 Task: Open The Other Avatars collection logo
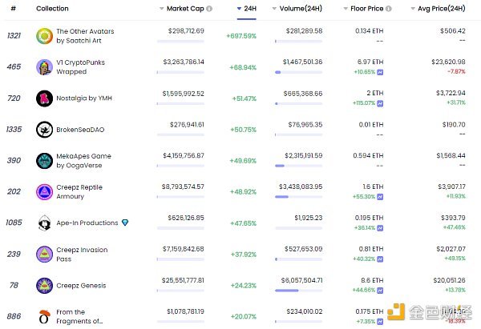(x=43, y=36)
